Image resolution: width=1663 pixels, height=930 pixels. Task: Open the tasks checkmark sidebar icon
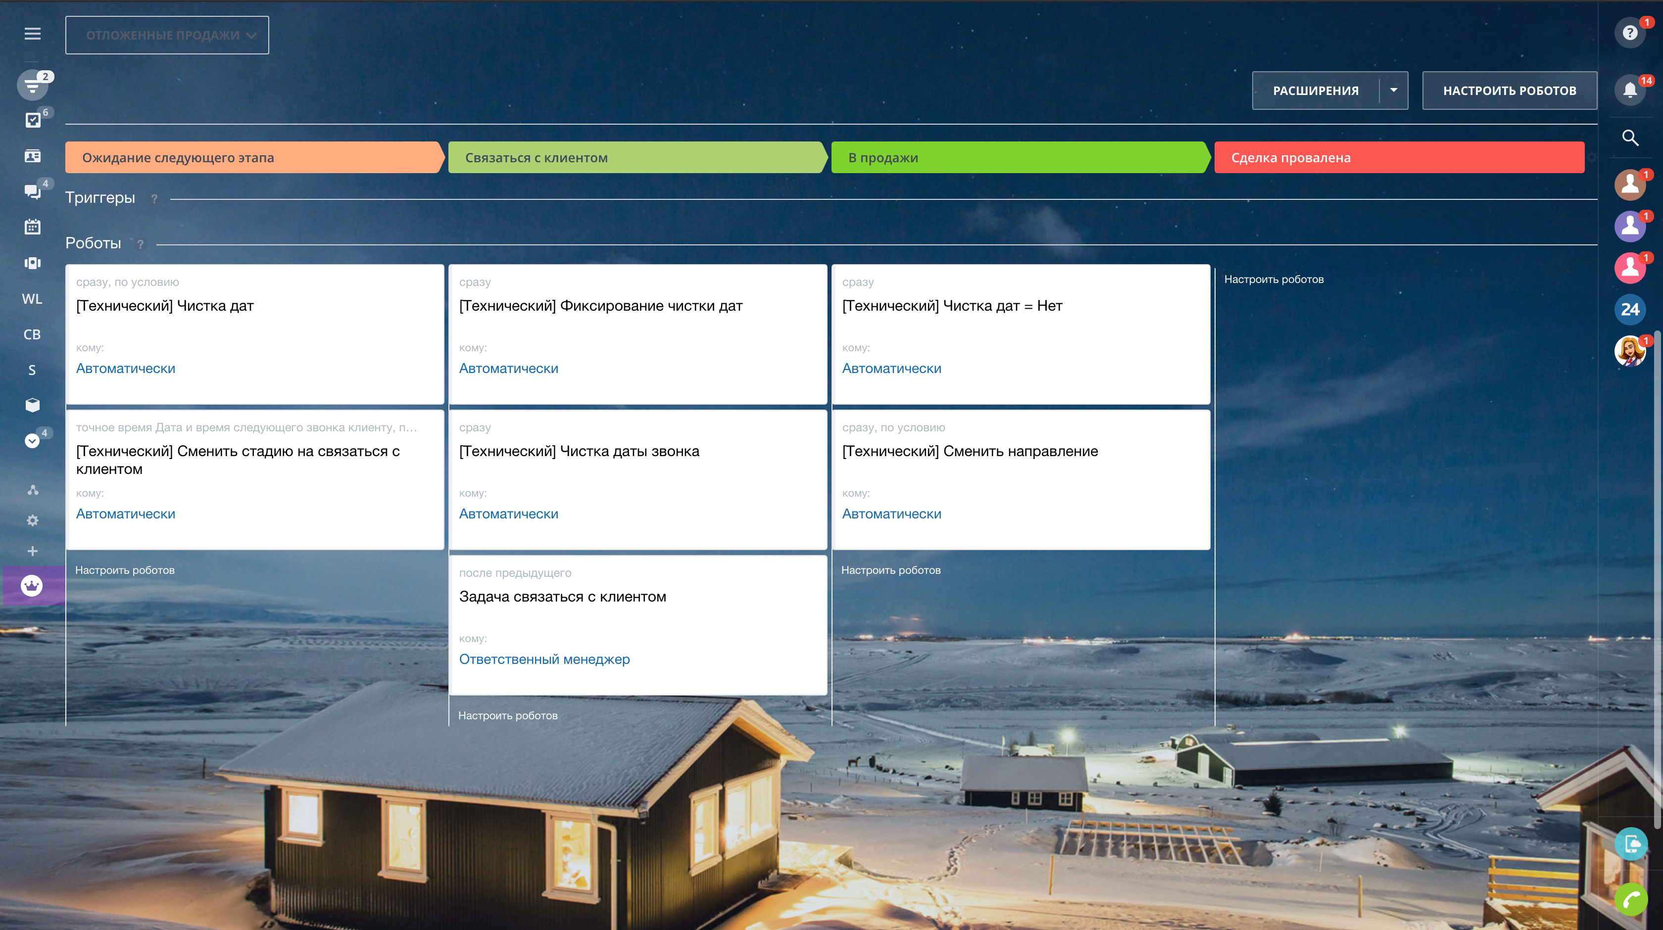[x=32, y=120]
